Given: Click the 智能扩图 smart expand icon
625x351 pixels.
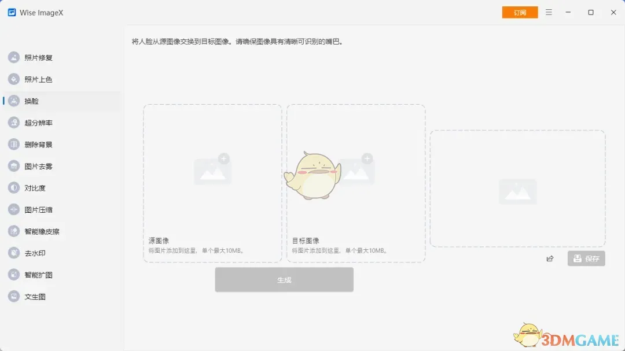Looking at the screenshot, I should pyautogui.click(x=14, y=275).
